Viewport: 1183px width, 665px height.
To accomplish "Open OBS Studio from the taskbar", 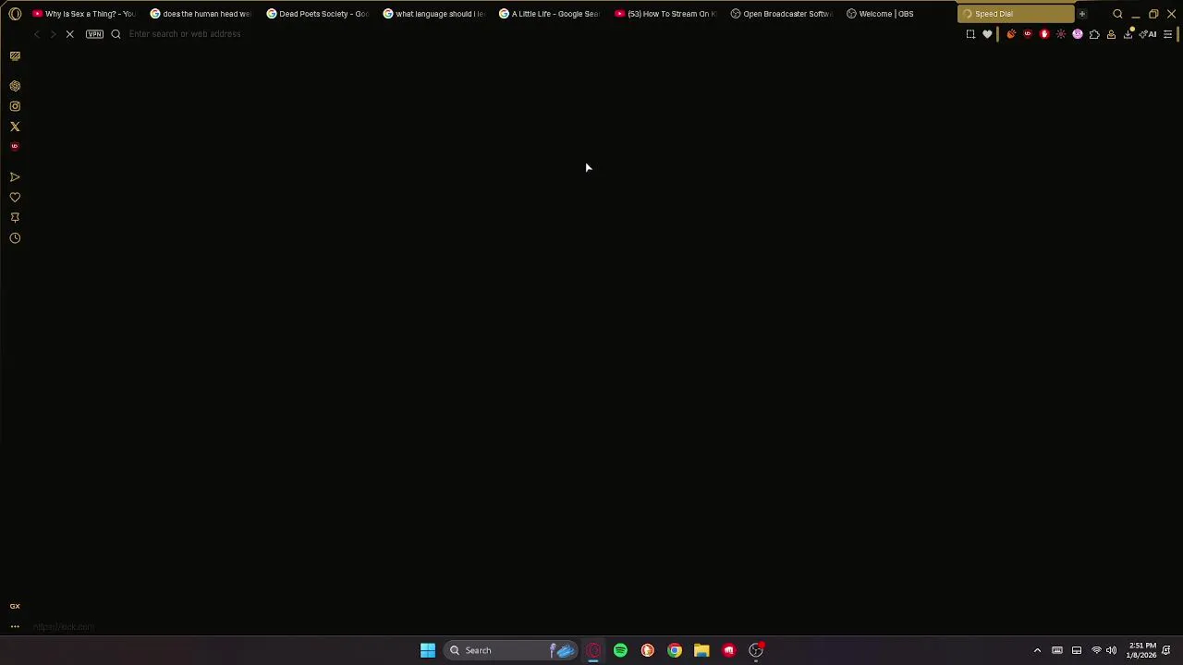I will coord(756,650).
